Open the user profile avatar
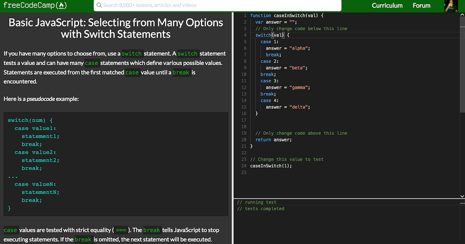Viewport: 465px width, 244px height. click(451, 6)
